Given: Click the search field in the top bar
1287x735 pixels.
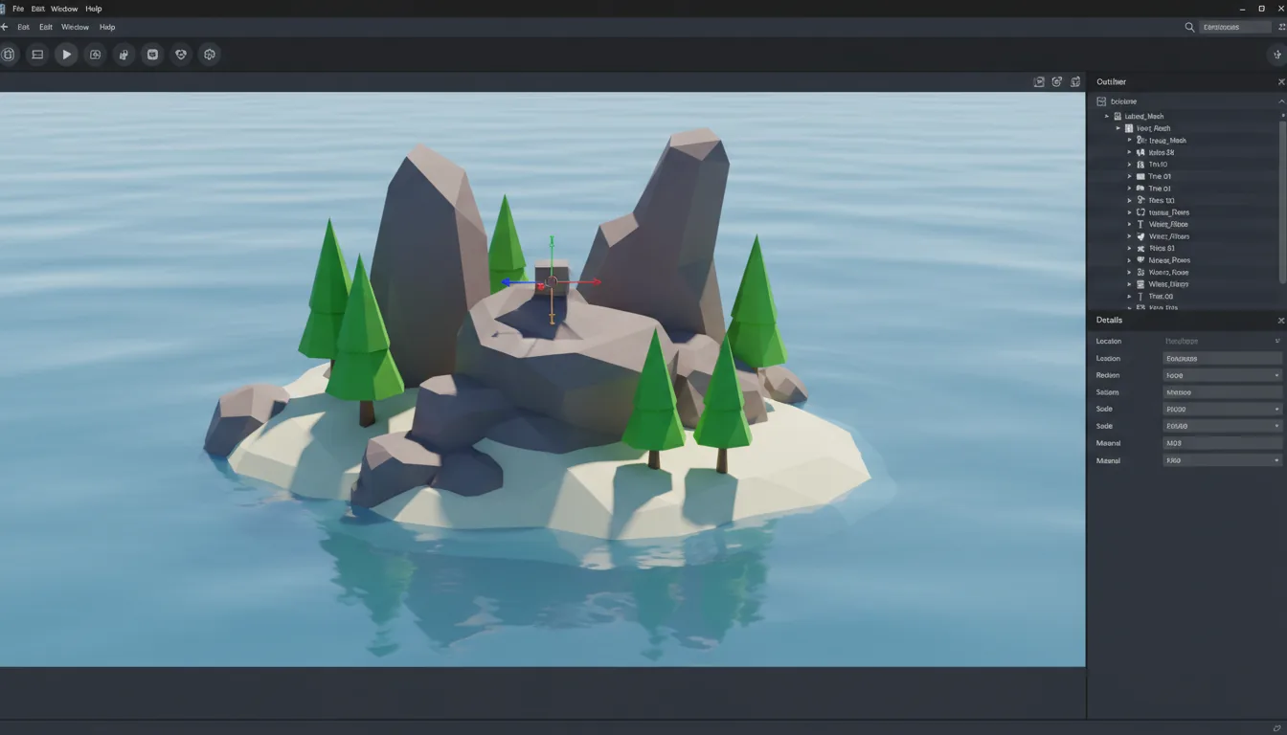Looking at the screenshot, I should click(x=1235, y=27).
